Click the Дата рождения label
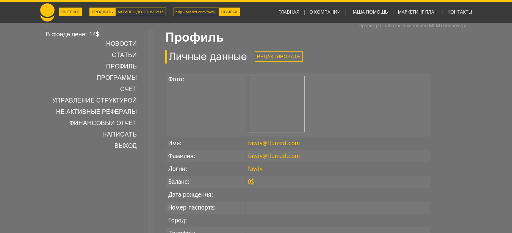The width and height of the screenshot is (512, 233). (x=191, y=195)
